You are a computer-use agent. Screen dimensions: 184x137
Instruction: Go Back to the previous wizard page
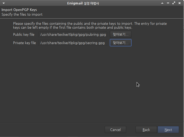point(146,130)
